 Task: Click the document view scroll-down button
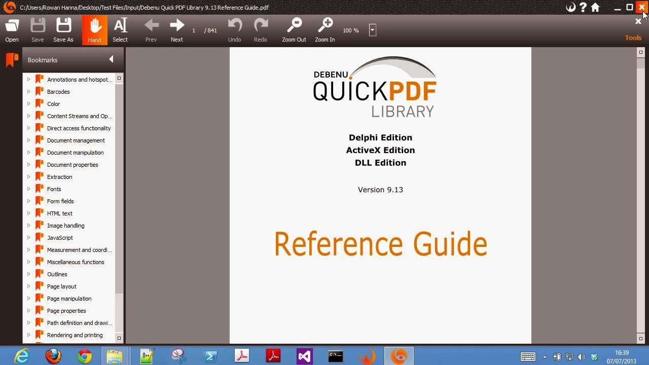pos(641,338)
